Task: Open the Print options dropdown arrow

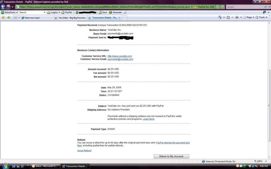Action: tap(241, 17)
